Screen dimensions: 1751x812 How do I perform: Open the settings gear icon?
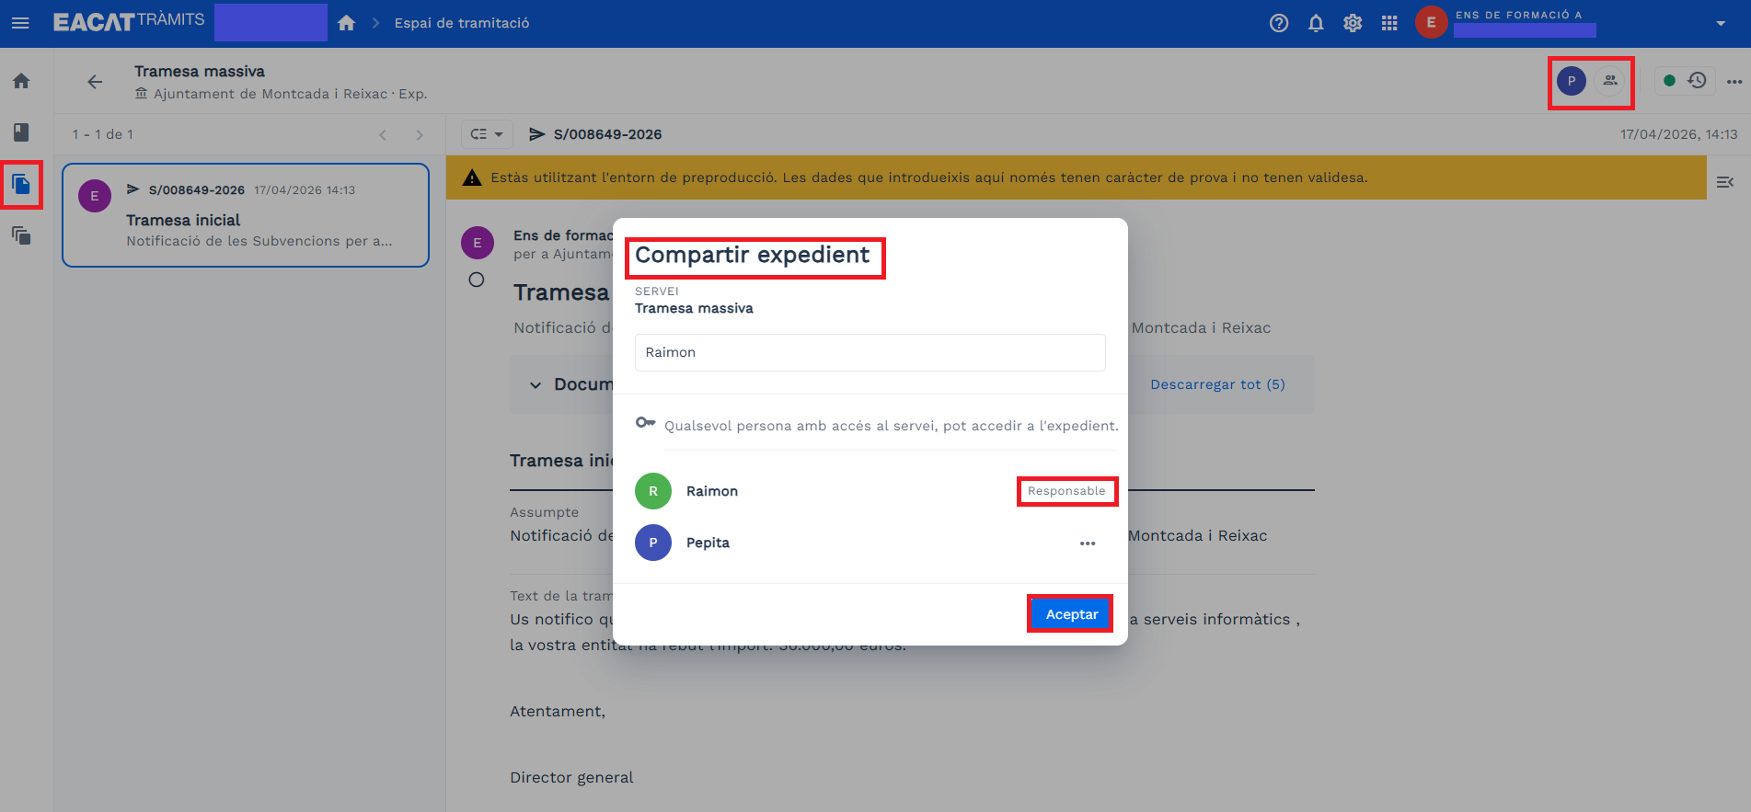click(x=1353, y=23)
